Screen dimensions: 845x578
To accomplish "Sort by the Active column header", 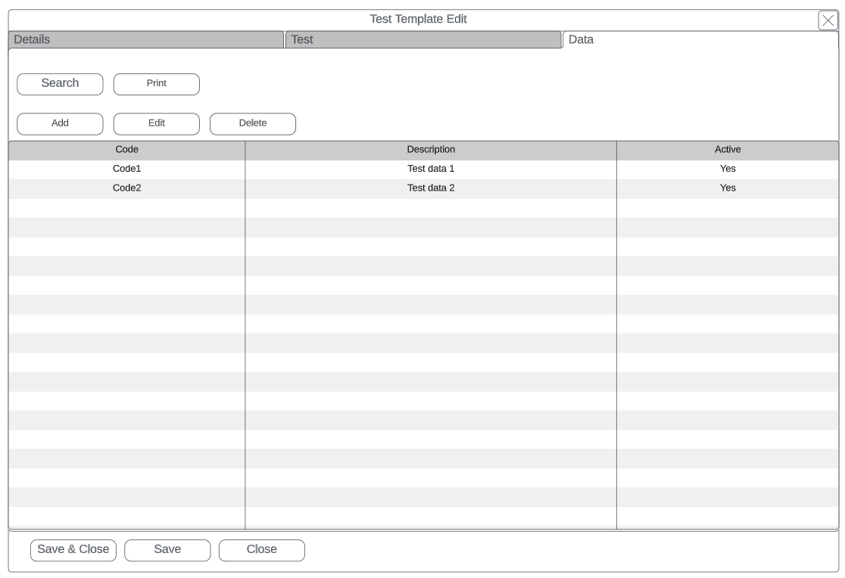I will (728, 150).
